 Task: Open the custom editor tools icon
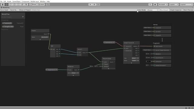pos(26,5)
